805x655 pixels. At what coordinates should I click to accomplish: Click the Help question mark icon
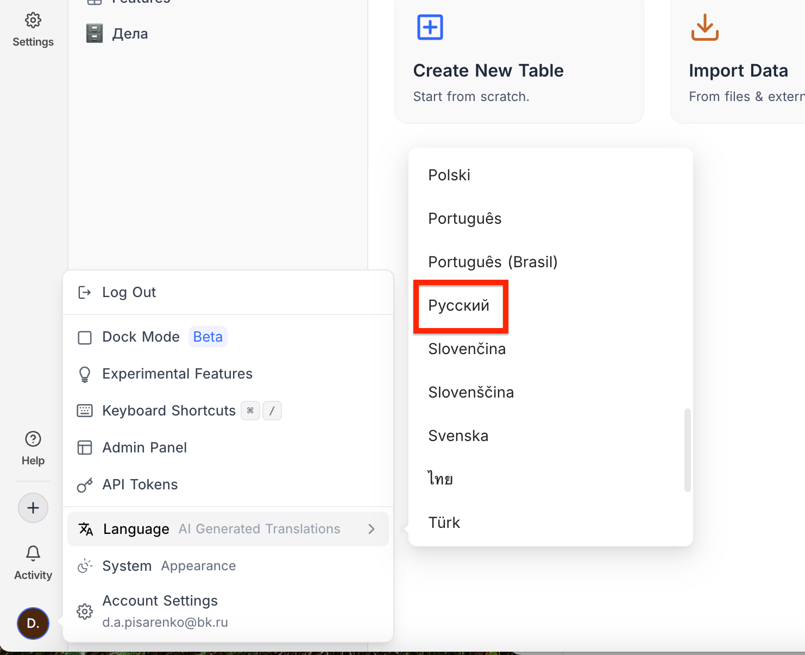(33, 439)
